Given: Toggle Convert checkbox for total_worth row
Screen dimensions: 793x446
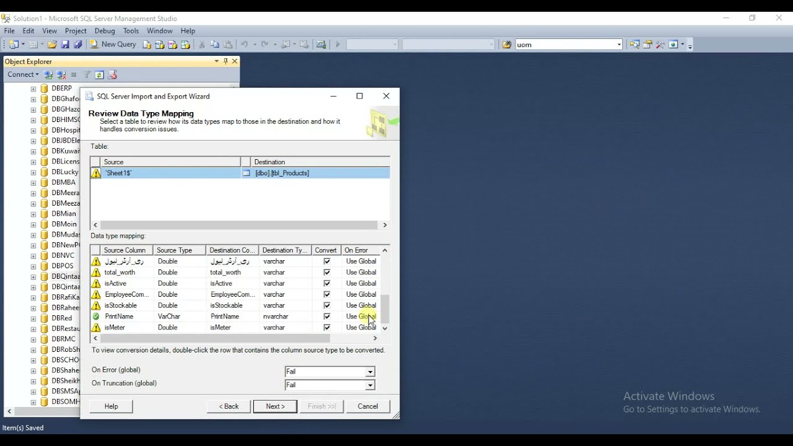Looking at the screenshot, I should click(327, 273).
